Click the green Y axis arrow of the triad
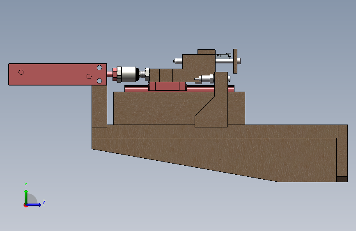This screenshot has width=356, height=231. [x=26, y=197]
